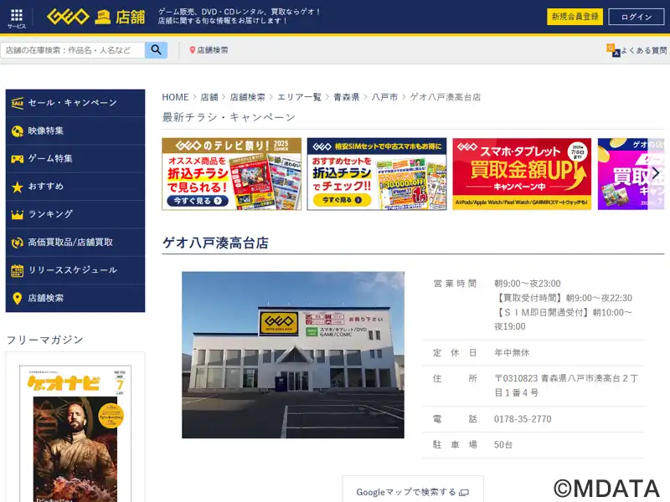Click the 最新チラシ・キャンペーン section heading

click(x=229, y=117)
